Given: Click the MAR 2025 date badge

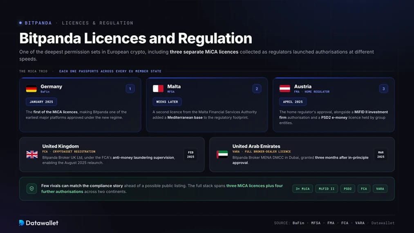Looking at the screenshot, I should pos(381,155).
